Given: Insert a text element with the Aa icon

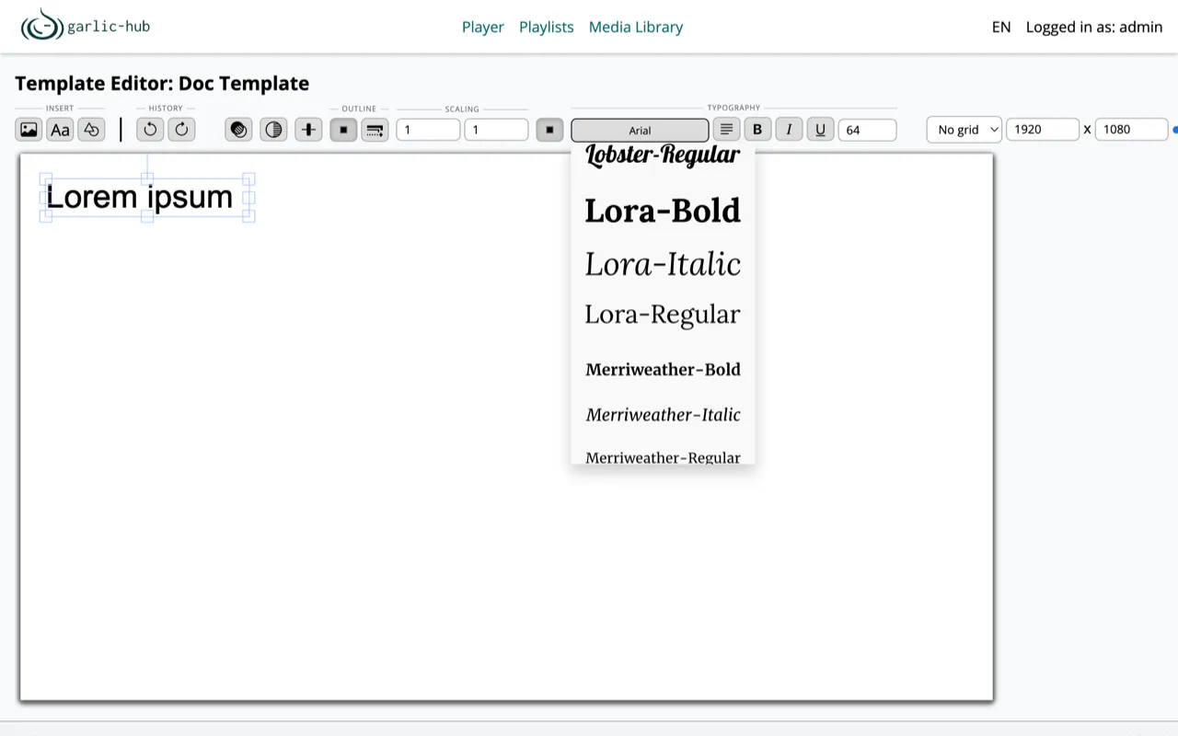Looking at the screenshot, I should click(60, 130).
